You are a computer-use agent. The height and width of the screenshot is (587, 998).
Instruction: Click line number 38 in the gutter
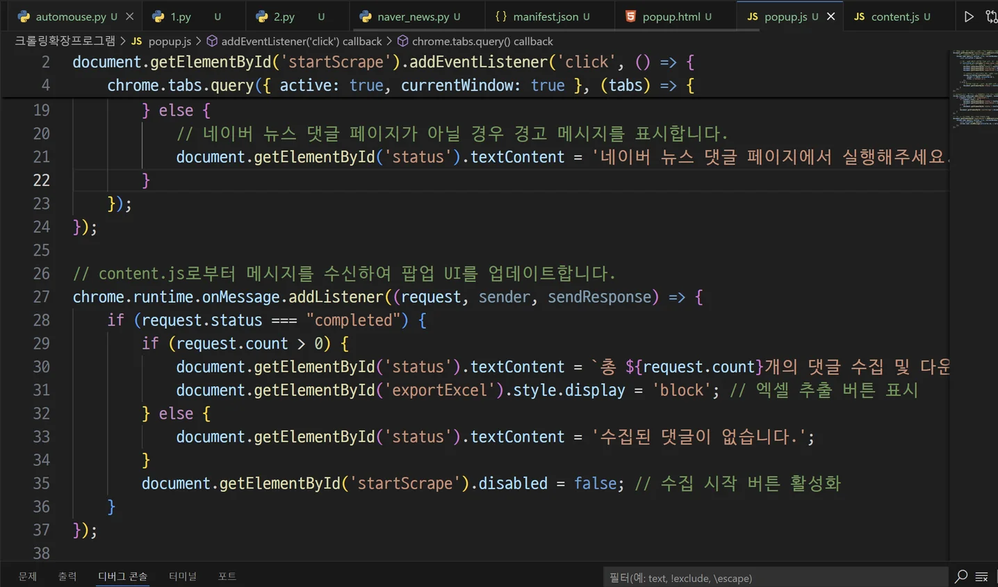click(42, 554)
